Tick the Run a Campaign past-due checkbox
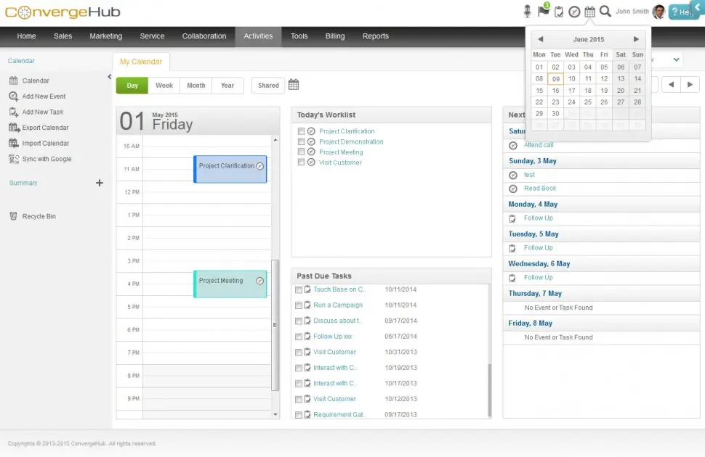This screenshot has width=705, height=457. tap(298, 305)
